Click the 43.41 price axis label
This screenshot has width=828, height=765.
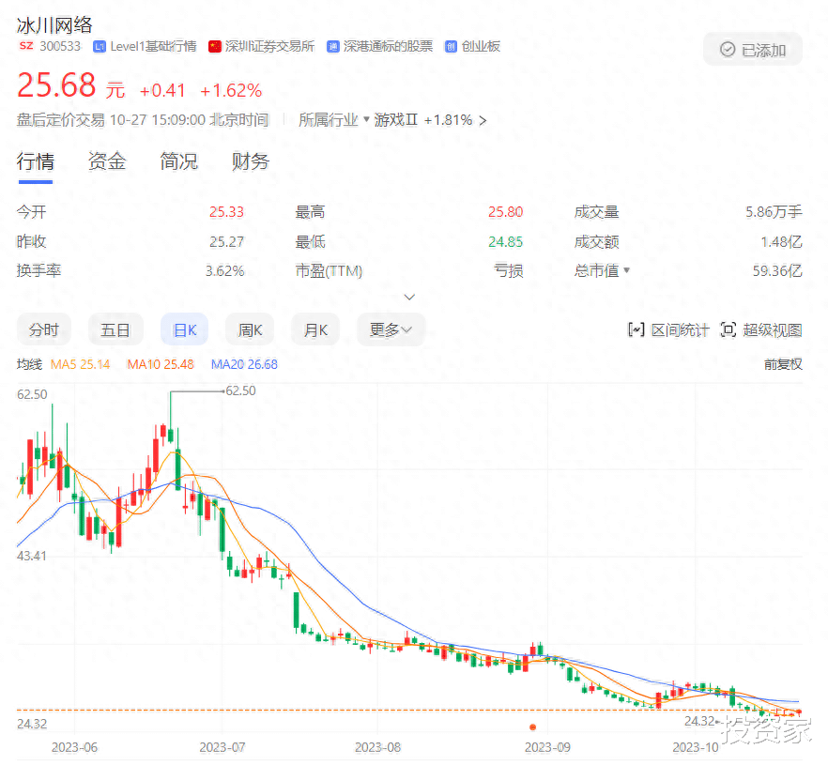(x=32, y=556)
